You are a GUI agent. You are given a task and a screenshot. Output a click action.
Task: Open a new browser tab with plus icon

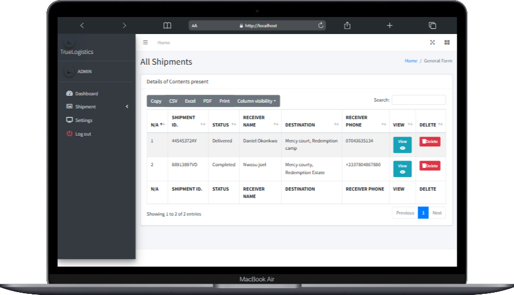390,26
